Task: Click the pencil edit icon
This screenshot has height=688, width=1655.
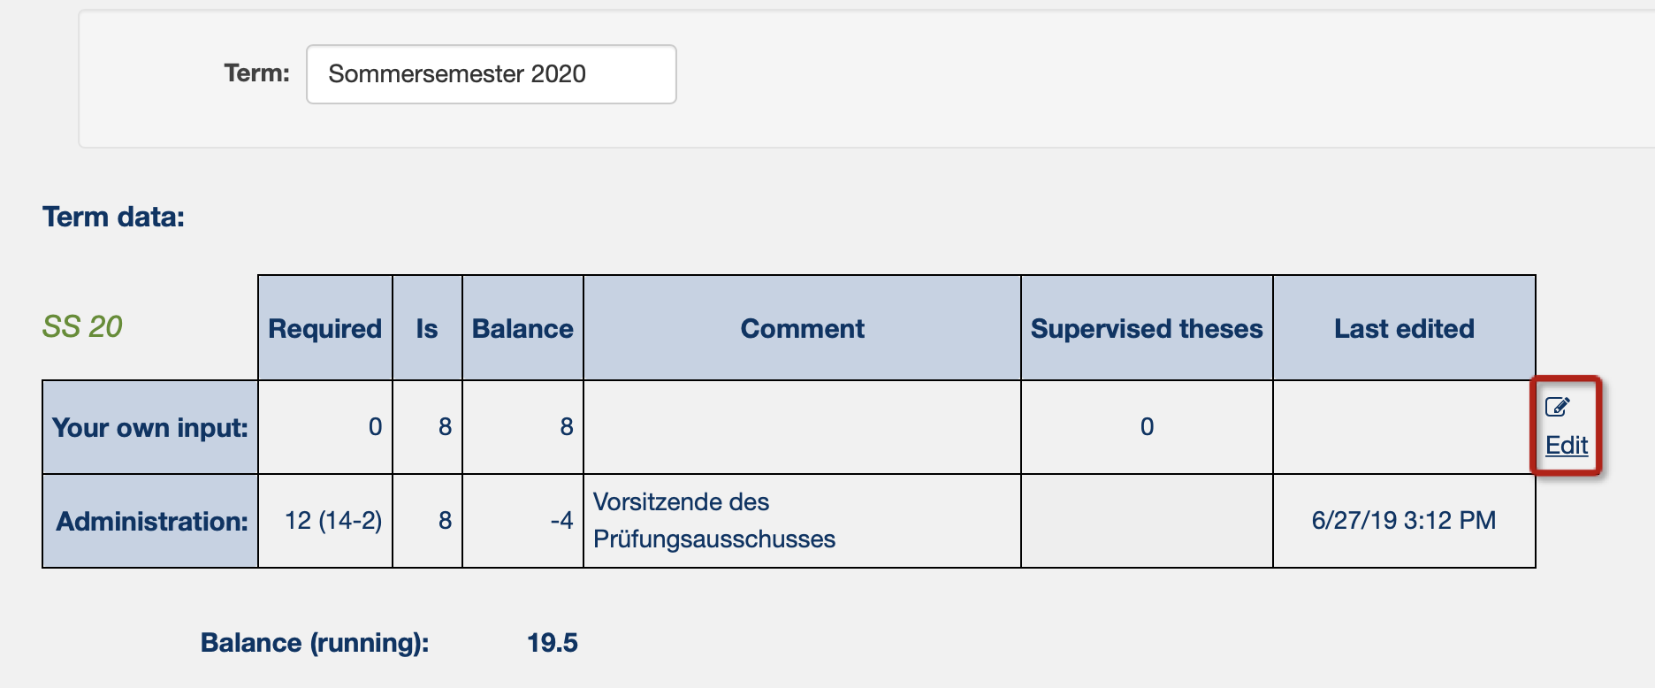Action: pos(1557,407)
